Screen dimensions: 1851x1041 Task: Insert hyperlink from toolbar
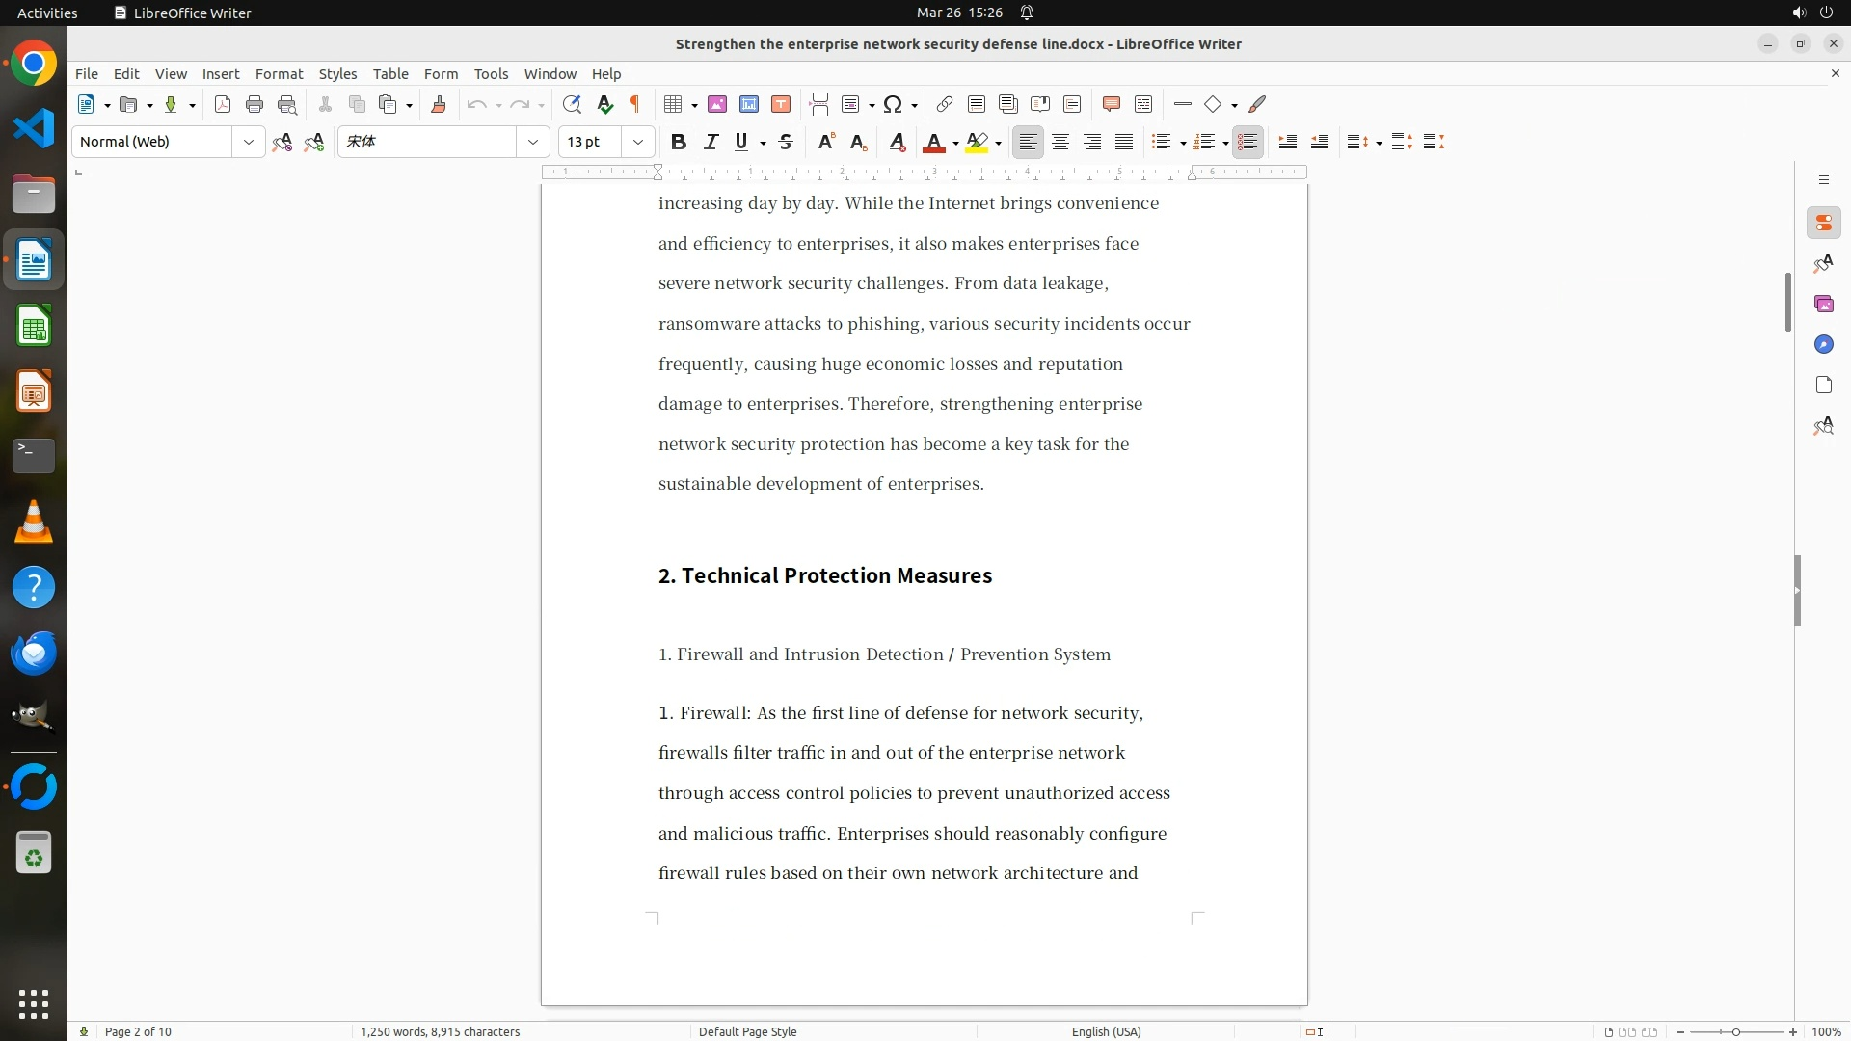pos(945,105)
